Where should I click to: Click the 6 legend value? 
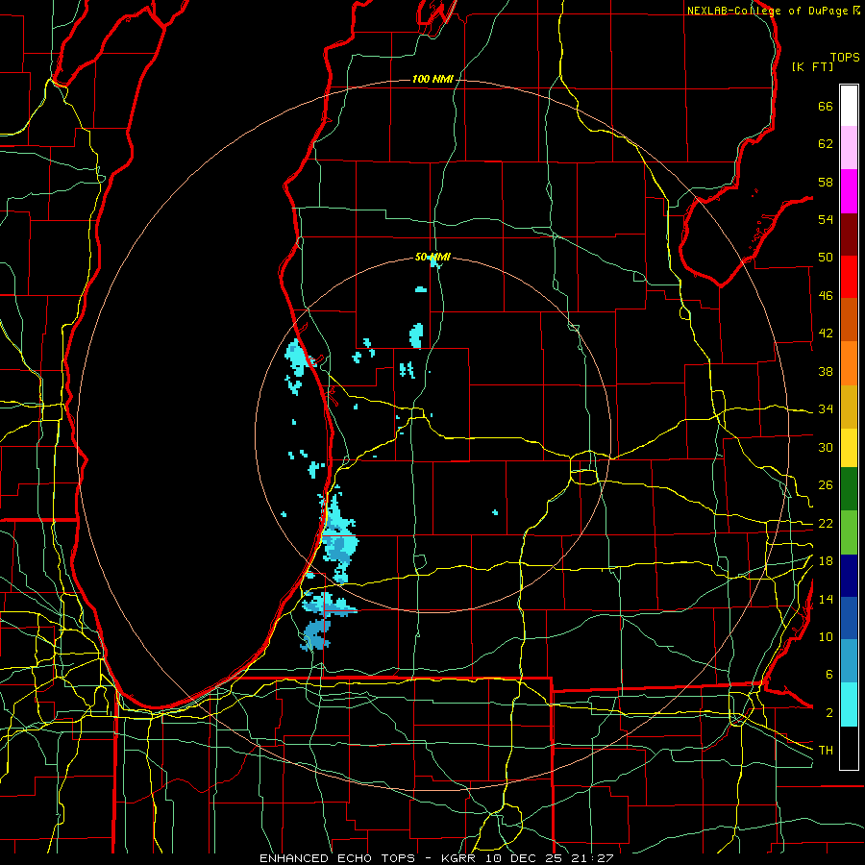point(828,675)
